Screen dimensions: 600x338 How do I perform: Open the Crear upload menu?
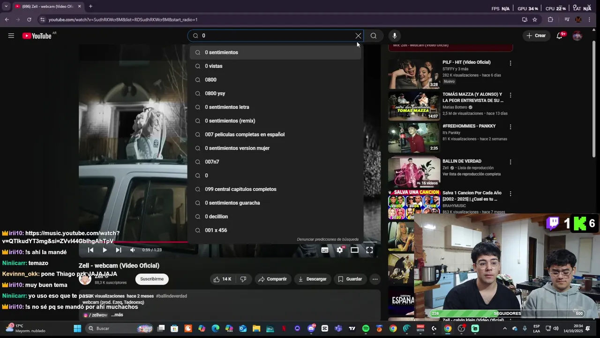[x=536, y=36]
